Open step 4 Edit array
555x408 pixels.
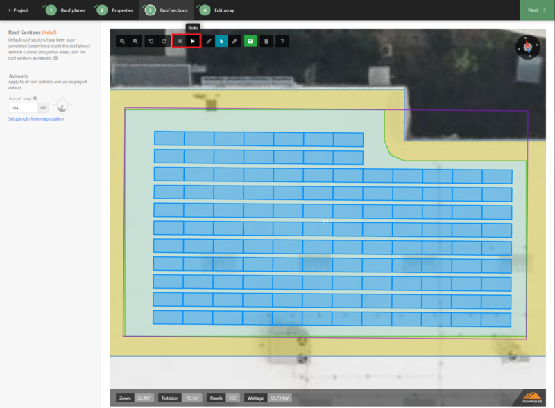click(x=217, y=10)
